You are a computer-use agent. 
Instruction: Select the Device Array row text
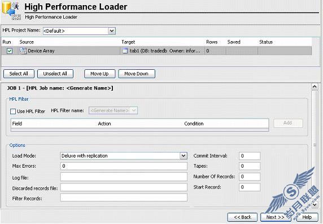pos(41,51)
